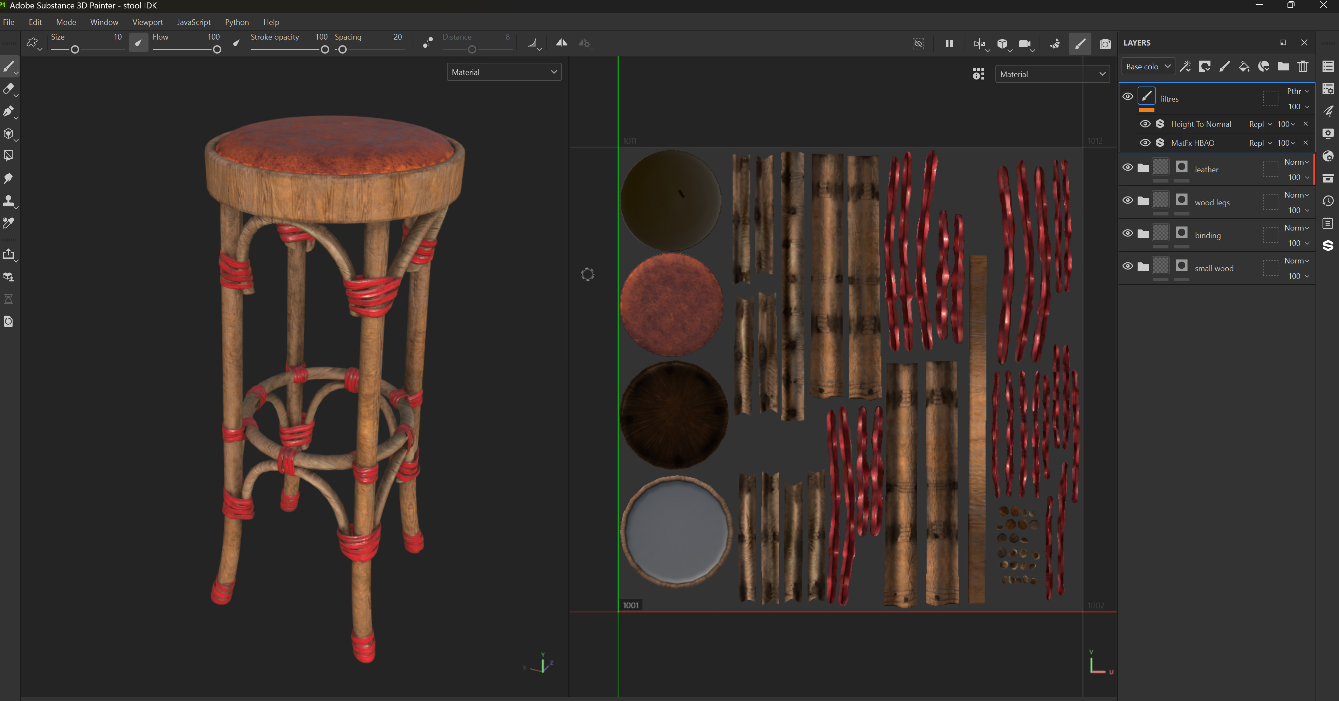This screenshot has height=701, width=1339.
Task: Hide the wood legs folder layer
Action: (1127, 200)
